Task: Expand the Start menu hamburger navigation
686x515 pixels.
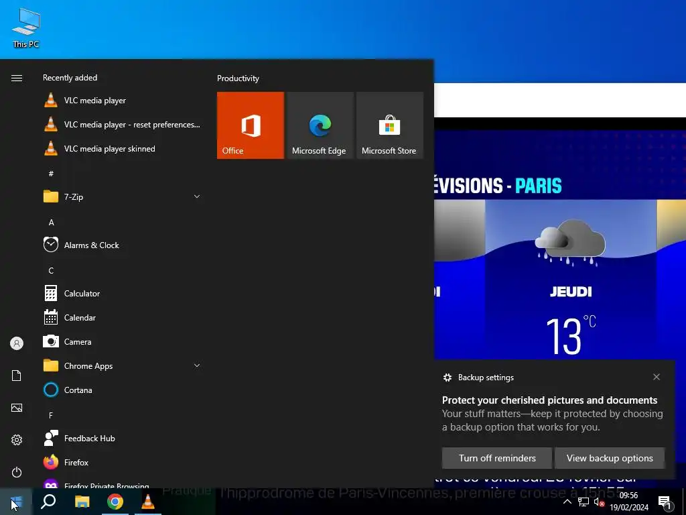Action: click(17, 78)
